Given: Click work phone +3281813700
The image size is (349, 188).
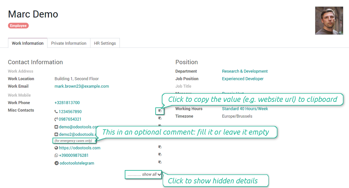Looking at the screenshot, I should 67,103.
